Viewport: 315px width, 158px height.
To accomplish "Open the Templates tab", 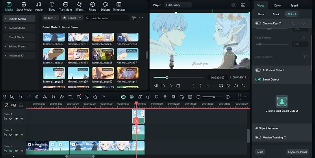I will point(119,7).
